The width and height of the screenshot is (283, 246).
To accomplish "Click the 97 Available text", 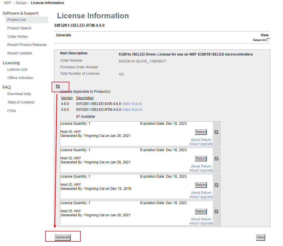I will 86,117.
